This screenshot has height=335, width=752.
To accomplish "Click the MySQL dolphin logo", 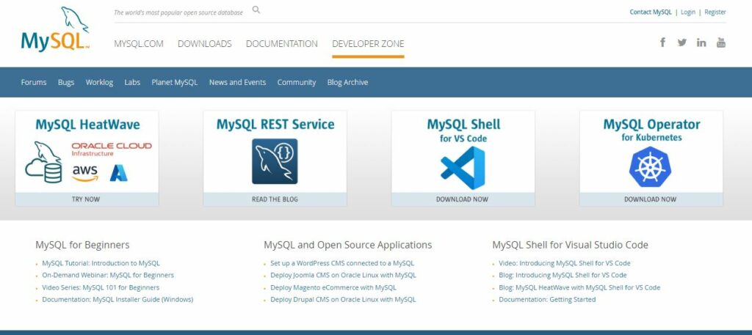I will pos(55,29).
